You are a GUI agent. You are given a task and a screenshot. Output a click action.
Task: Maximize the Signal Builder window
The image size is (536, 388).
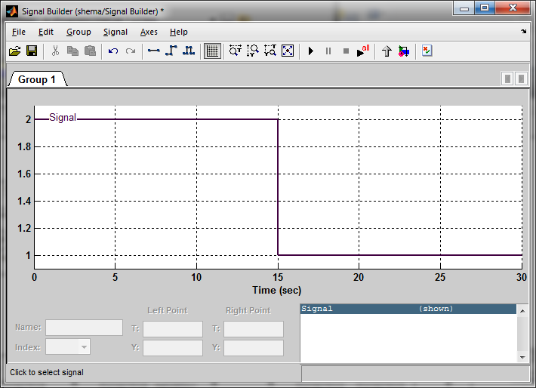coord(485,8)
